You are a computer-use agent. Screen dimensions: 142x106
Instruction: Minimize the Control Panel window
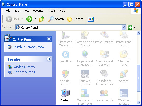(126, 4)
